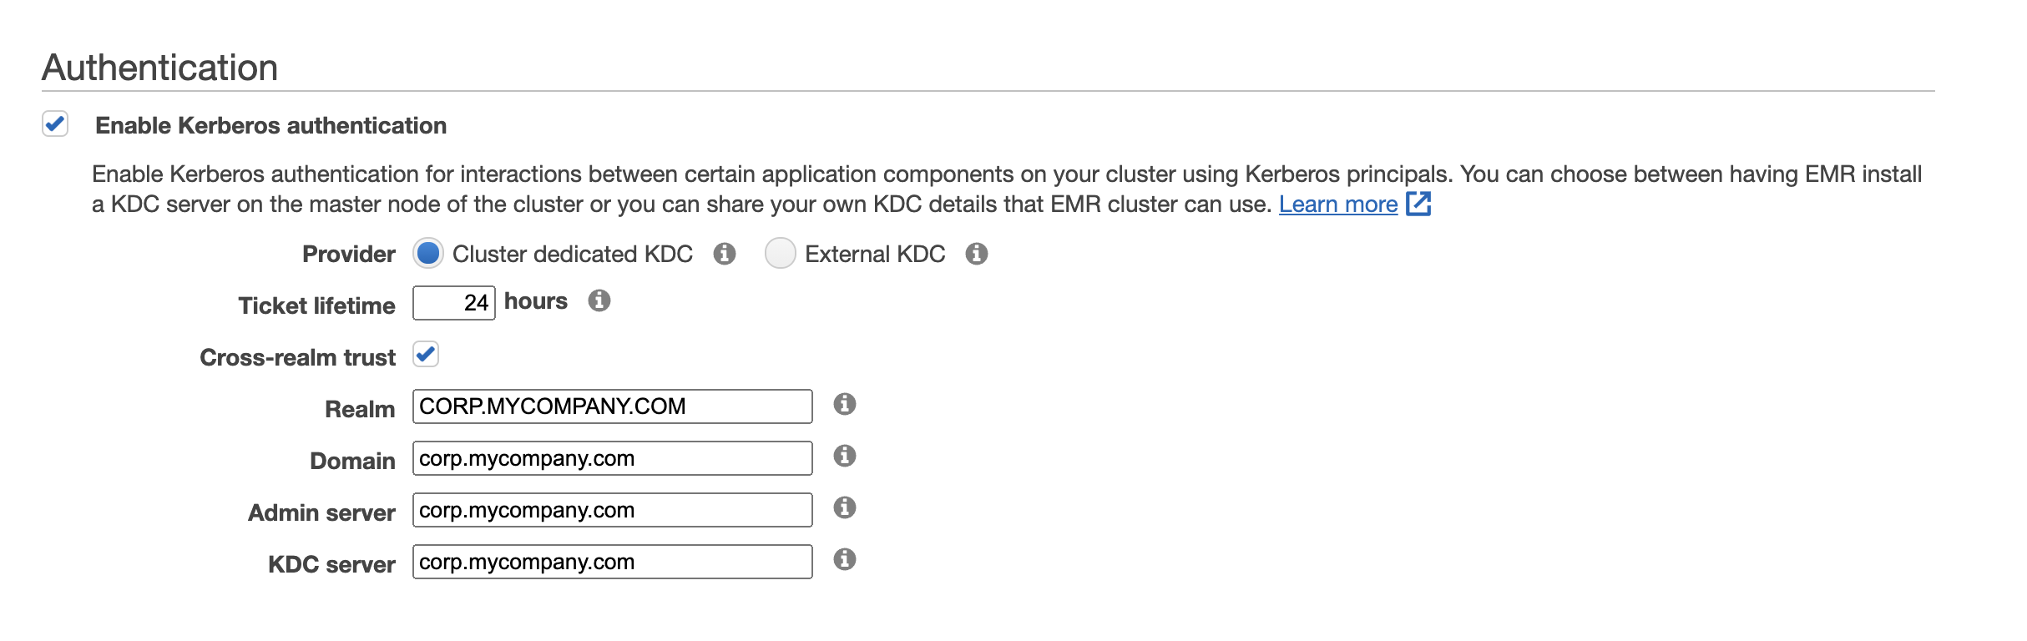Click the info icon after Ticket lifetime hours
The height and width of the screenshot is (641, 2027).
(x=599, y=300)
